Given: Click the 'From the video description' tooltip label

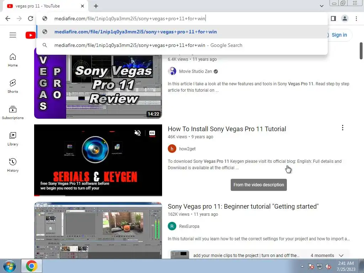Looking at the screenshot, I should pyautogui.click(x=259, y=185).
